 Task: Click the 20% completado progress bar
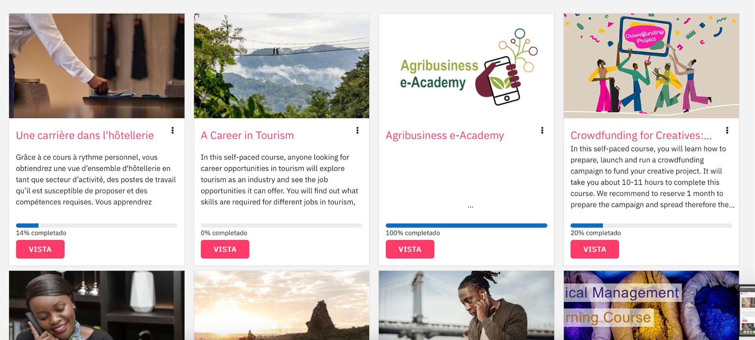[x=651, y=226]
